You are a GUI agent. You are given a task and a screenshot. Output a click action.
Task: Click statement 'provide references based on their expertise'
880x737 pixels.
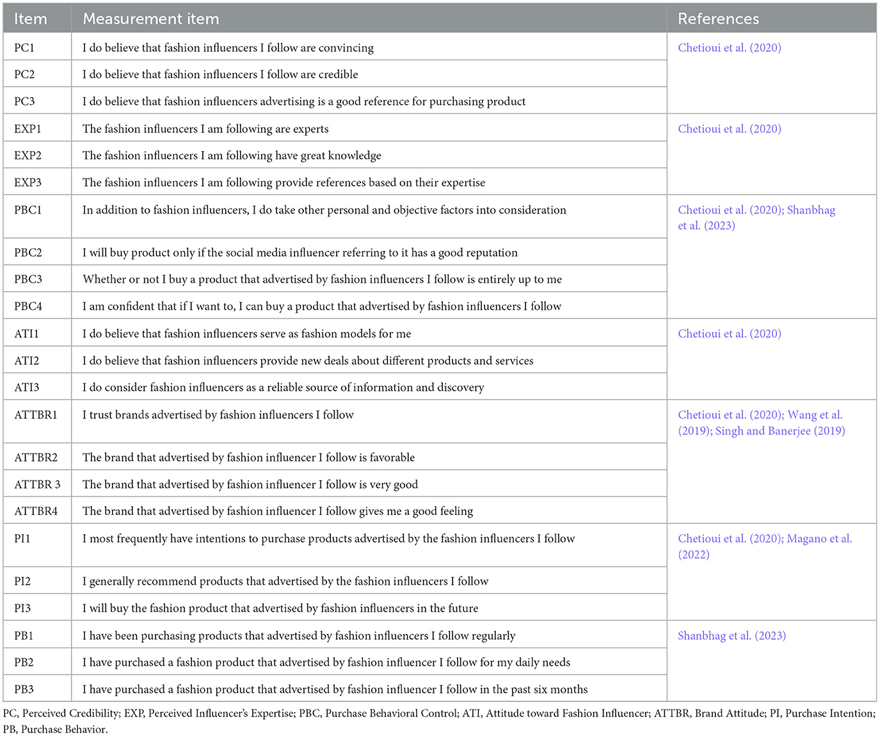(284, 183)
